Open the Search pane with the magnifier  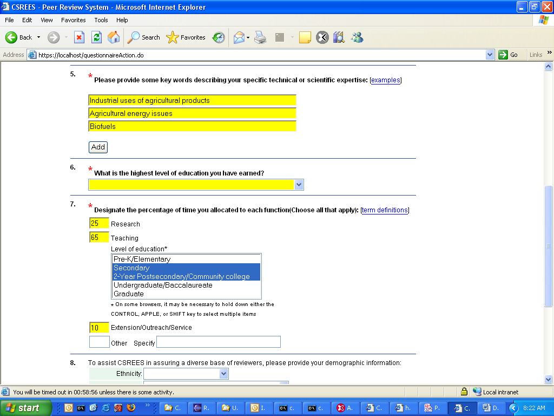coord(143,37)
